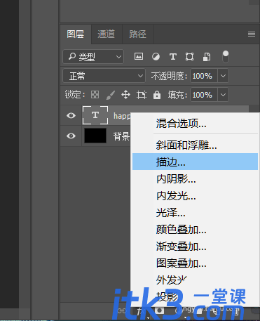
Task: Open the 正常 blend mode dropdown
Action: point(104,76)
